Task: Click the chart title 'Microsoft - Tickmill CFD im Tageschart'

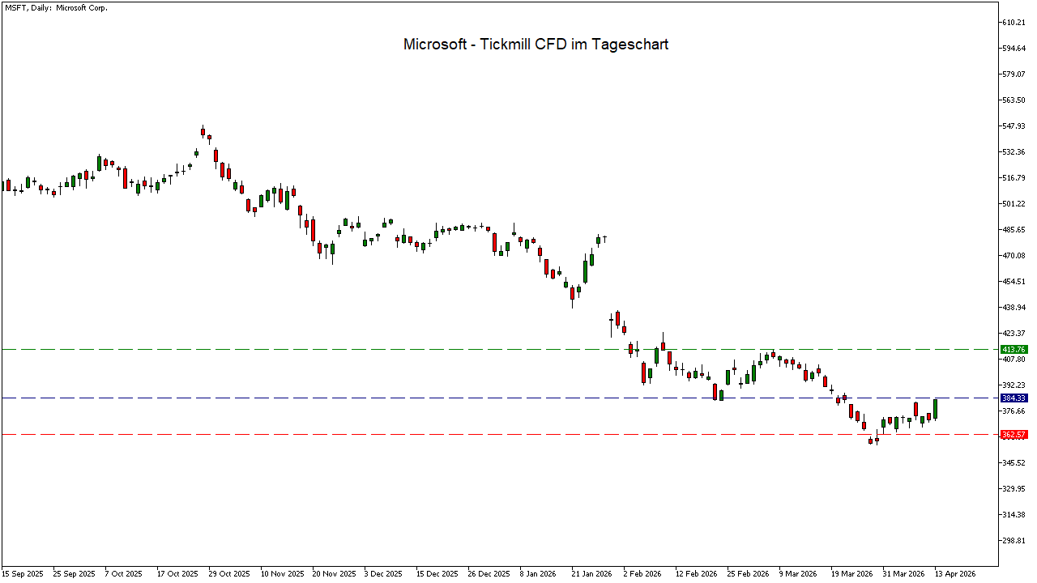Action: coord(536,45)
